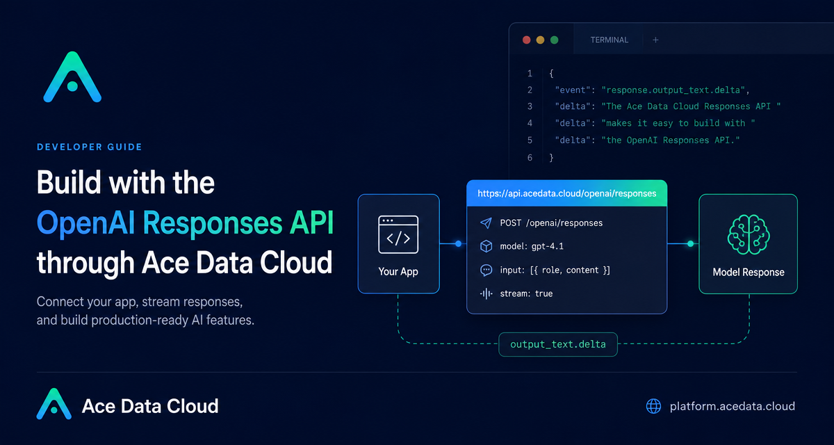Click the globe icon beside platform.acedata.cloud
The height and width of the screenshot is (445, 834).
[653, 406]
